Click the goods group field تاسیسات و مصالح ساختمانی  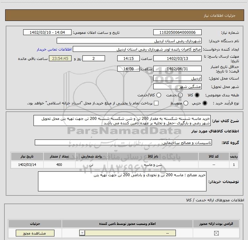pyautogui.click(x=123, y=142)
